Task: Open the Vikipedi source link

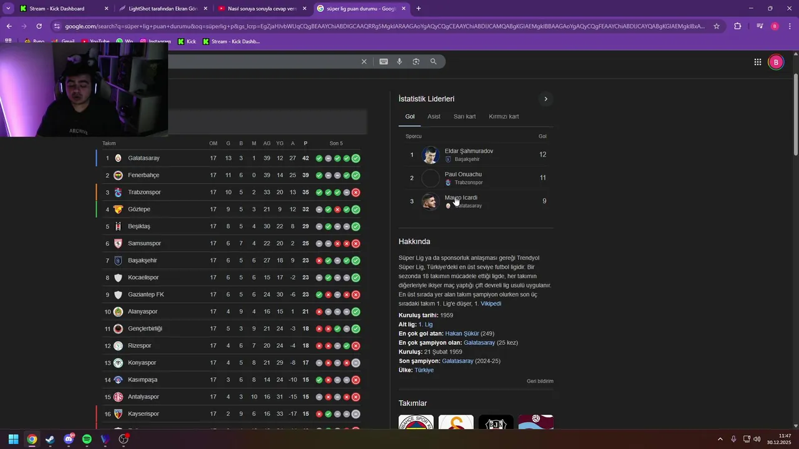Action: click(x=491, y=304)
